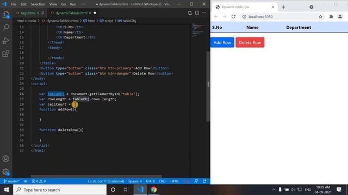This screenshot has height=195, width=348.
Task: Open the Selection menu
Action: [38, 4]
